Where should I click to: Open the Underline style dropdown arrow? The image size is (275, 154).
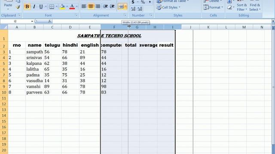(x=46, y=7)
